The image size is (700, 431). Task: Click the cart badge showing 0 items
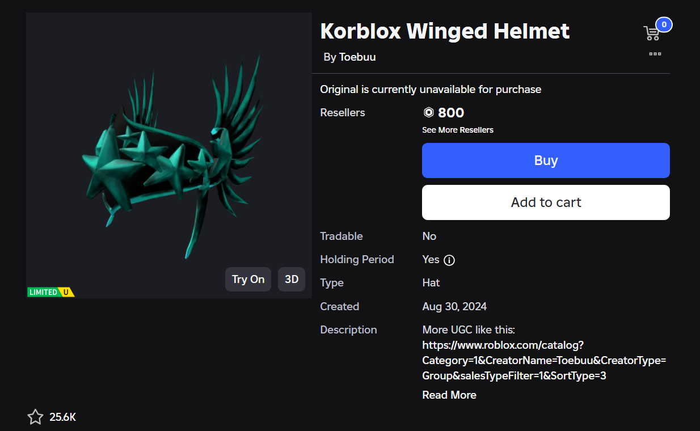663,25
